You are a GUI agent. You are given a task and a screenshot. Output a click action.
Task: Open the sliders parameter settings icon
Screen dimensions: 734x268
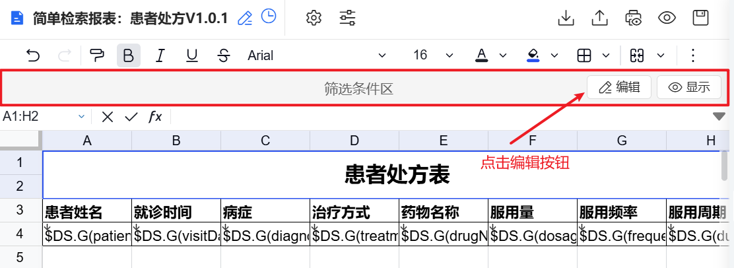click(347, 18)
